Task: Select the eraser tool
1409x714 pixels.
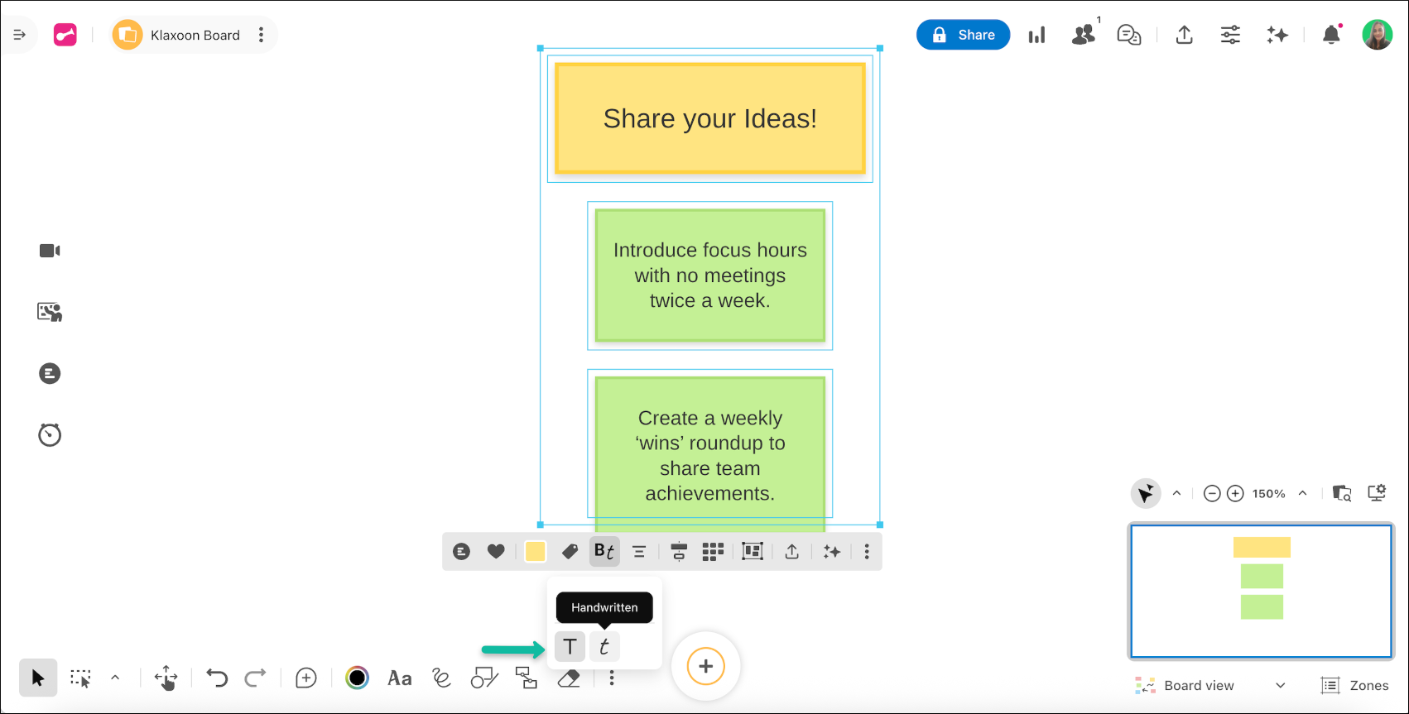Action: click(569, 678)
